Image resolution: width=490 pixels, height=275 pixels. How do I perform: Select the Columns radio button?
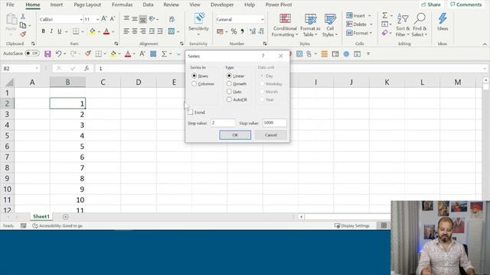click(x=194, y=83)
